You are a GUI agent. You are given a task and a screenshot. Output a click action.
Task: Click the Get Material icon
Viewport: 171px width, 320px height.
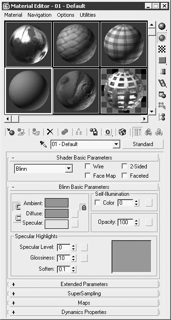click(x=11, y=132)
